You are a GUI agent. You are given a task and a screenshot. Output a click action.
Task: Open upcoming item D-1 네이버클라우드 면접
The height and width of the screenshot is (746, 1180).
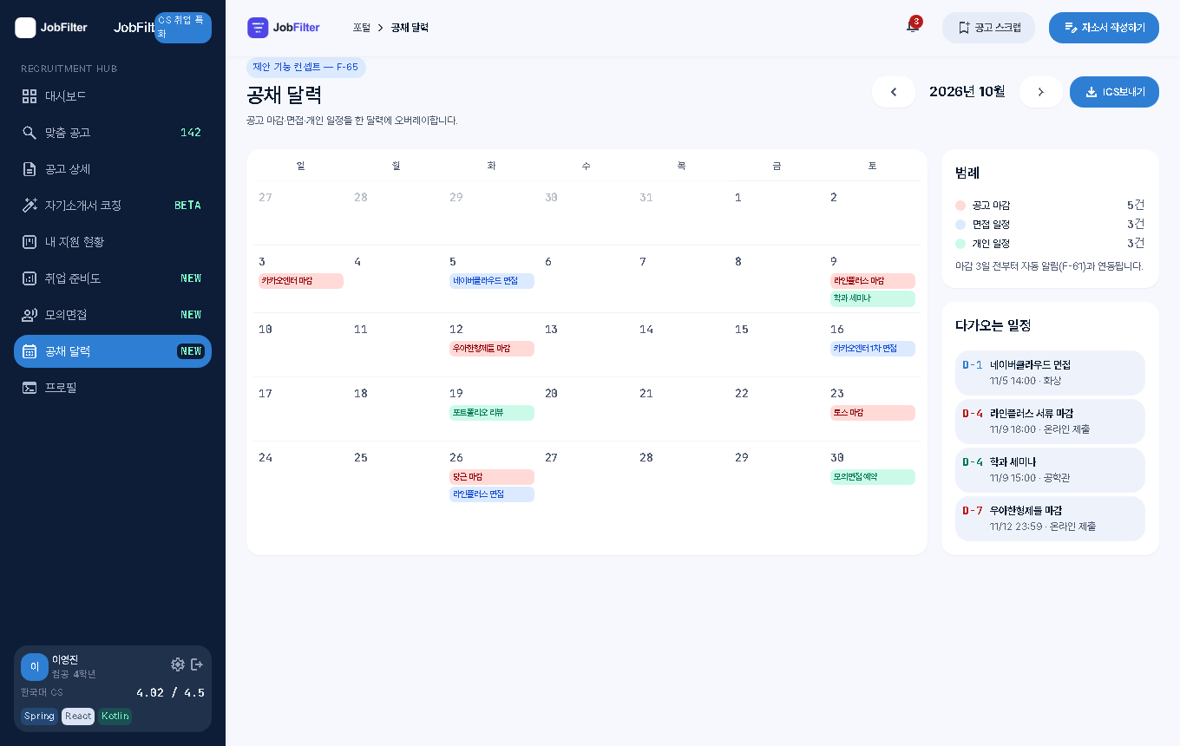(x=1050, y=373)
